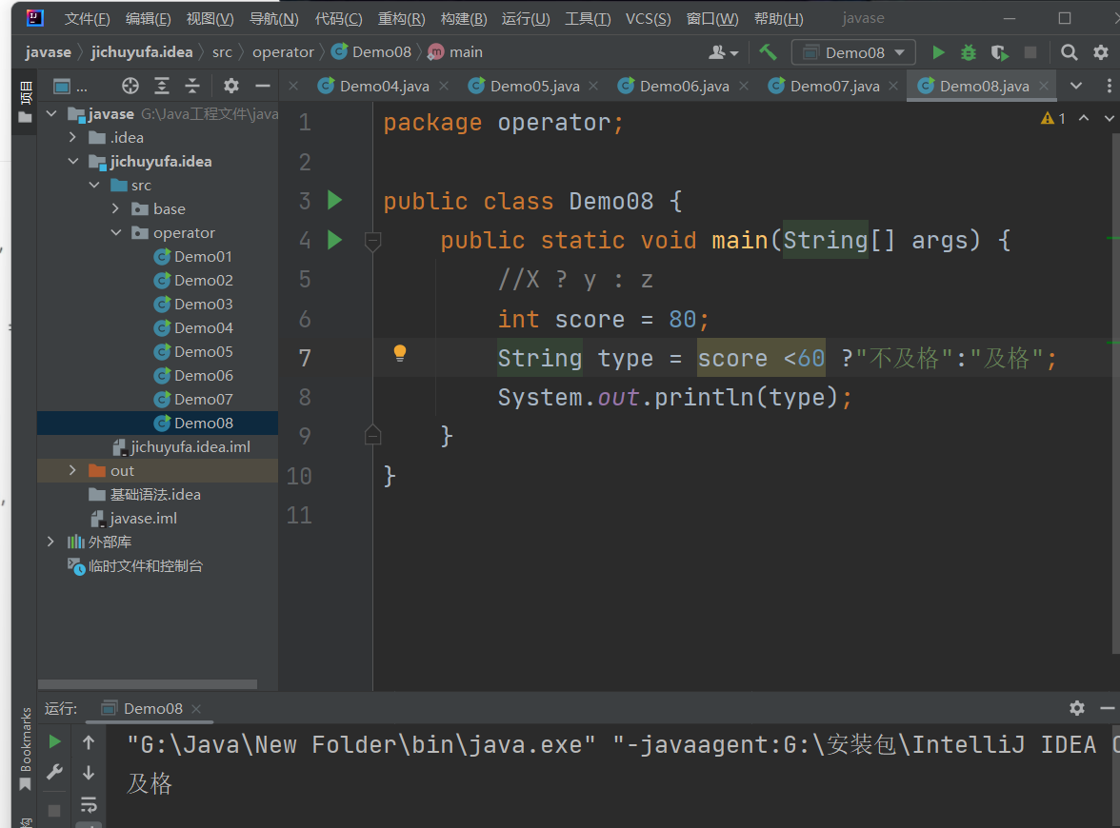Image resolution: width=1120 pixels, height=828 pixels.
Task: Start debugging with the bug icon
Action: [969, 52]
